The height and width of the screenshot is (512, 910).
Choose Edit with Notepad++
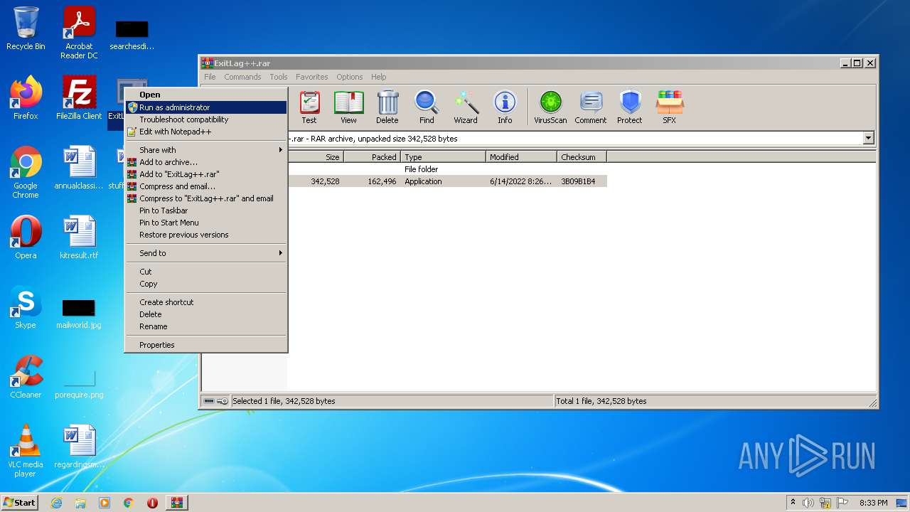(x=206, y=132)
